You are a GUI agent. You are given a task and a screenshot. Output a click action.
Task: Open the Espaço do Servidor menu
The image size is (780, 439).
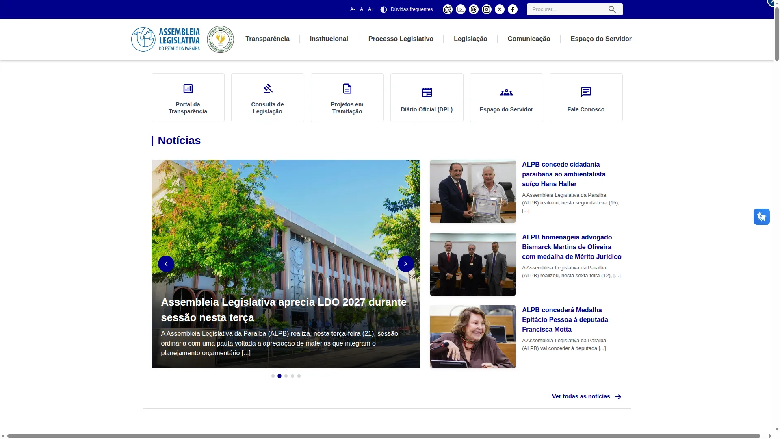[601, 39]
